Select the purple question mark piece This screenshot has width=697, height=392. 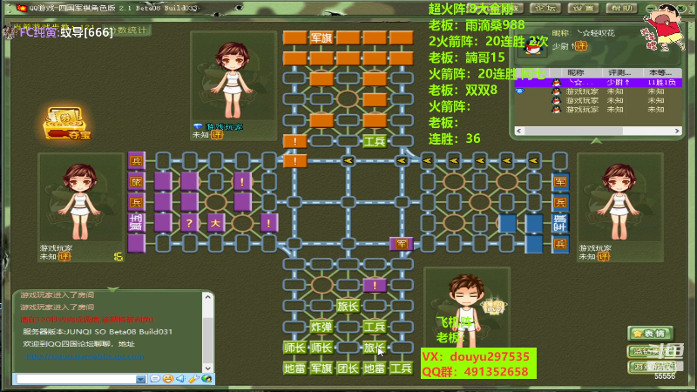click(189, 223)
